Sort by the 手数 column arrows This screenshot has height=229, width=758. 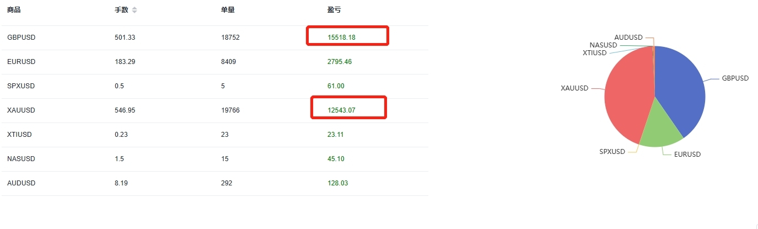tap(135, 10)
